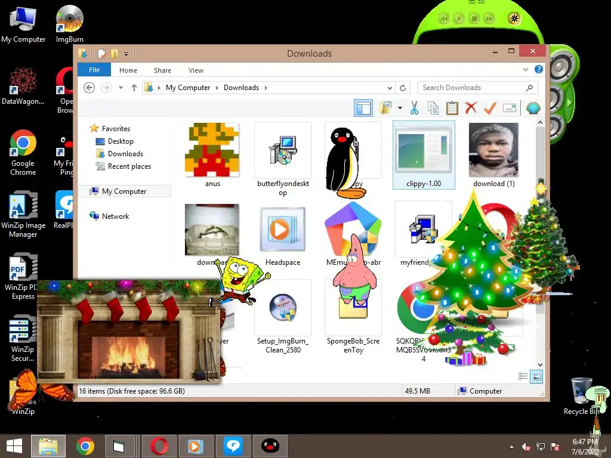Click Downloads in the breadcrumb path
Viewport: 611px width, 458px height.
pyautogui.click(x=241, y=88)
